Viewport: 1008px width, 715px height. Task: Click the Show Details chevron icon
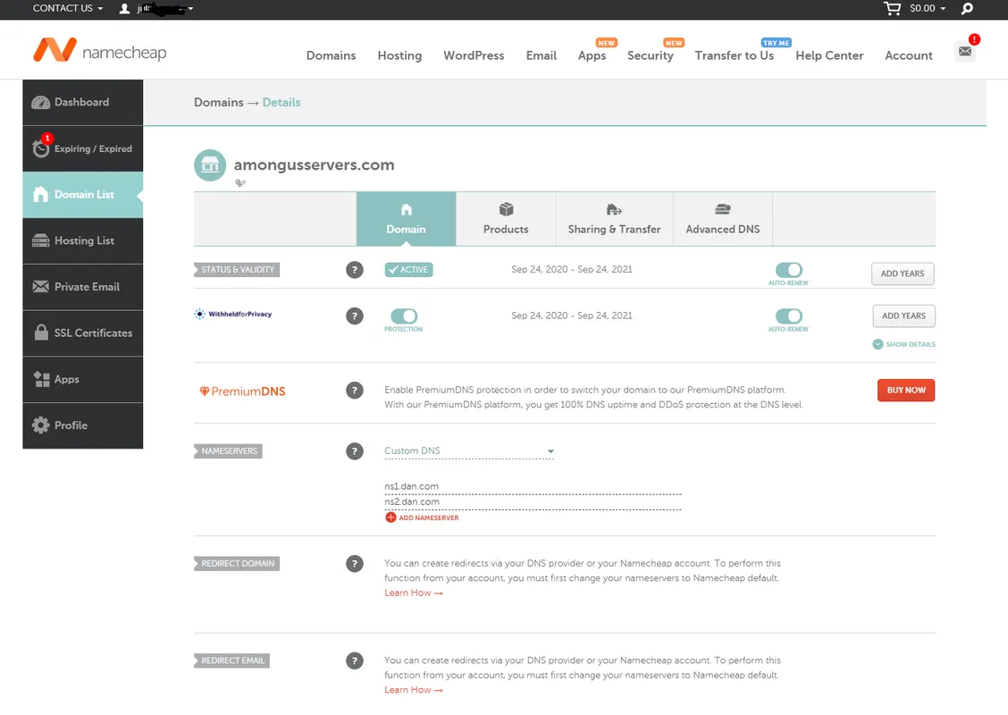click(x=878, y=344)
